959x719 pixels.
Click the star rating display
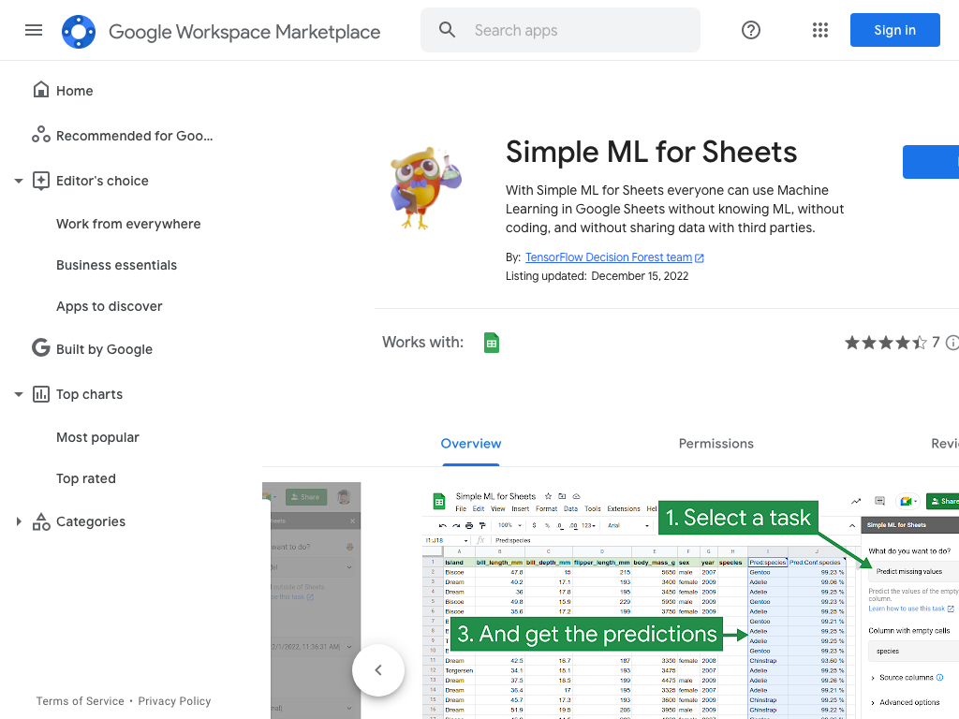886,343
